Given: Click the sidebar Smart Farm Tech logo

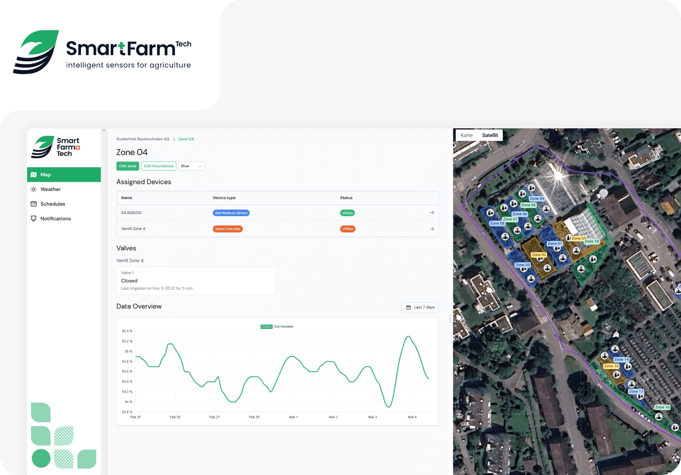Looking at the screenshot, I should click(55, 146).
